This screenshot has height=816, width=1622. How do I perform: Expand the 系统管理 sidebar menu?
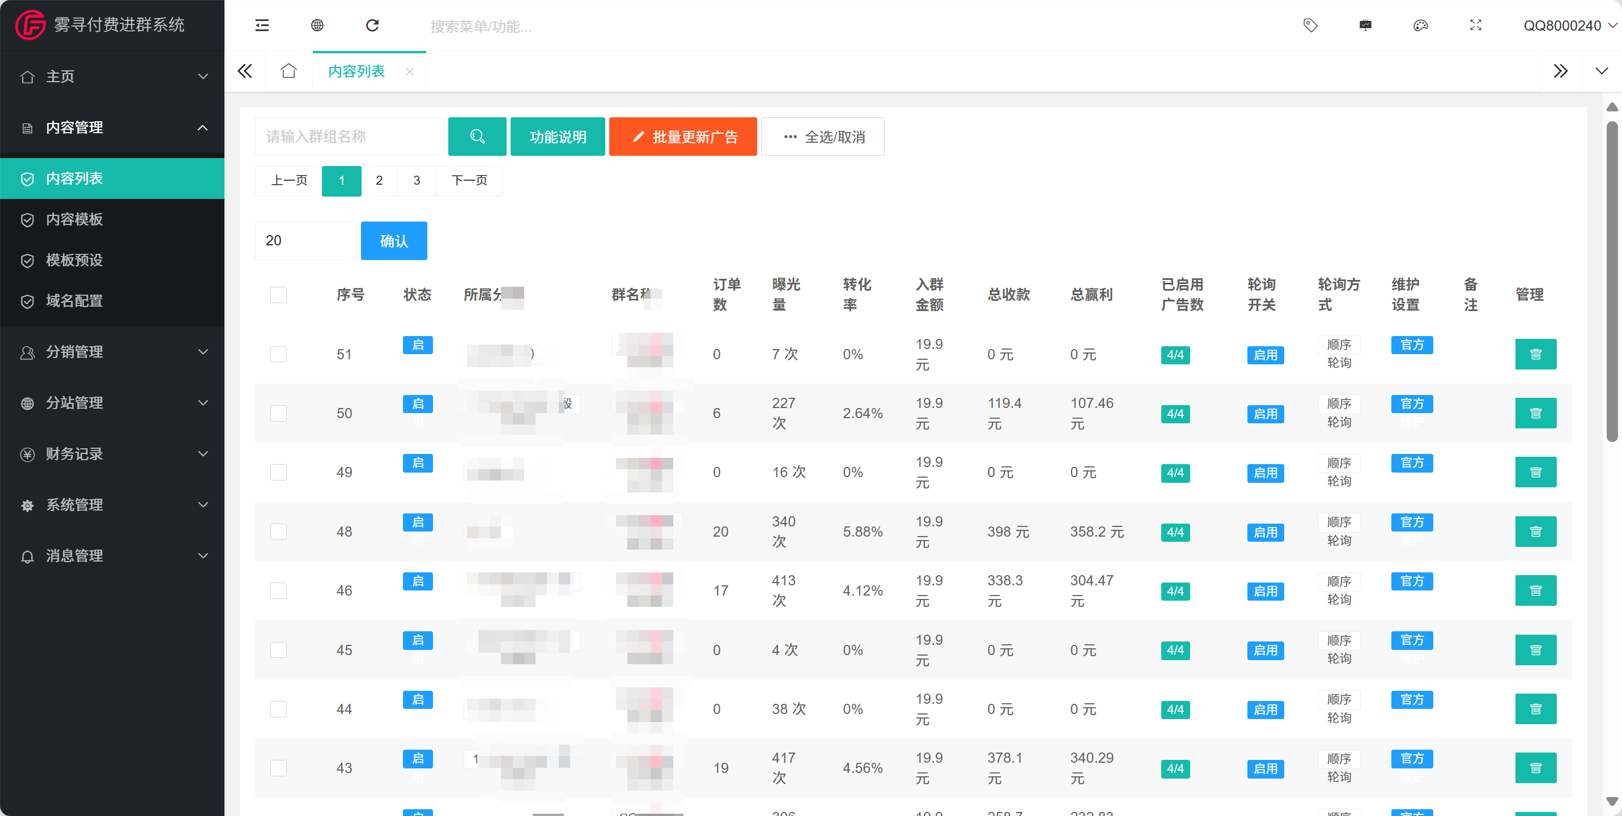click(112, 505)
